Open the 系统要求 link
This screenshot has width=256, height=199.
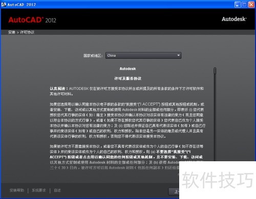pyautogui.click(x=39, y=190)
